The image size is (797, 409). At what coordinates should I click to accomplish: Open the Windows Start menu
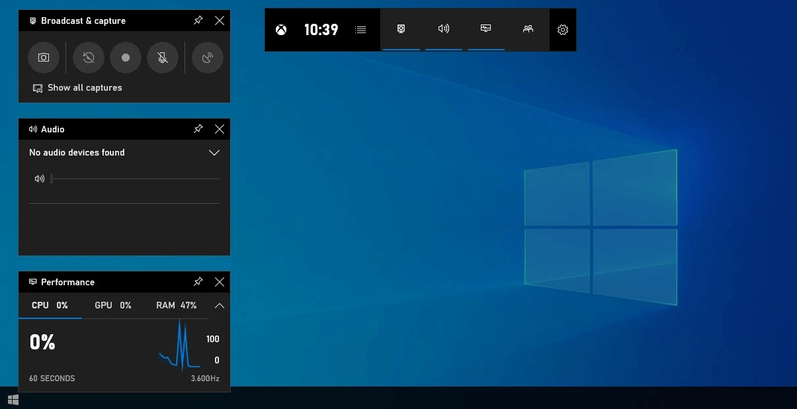point(13,400)
